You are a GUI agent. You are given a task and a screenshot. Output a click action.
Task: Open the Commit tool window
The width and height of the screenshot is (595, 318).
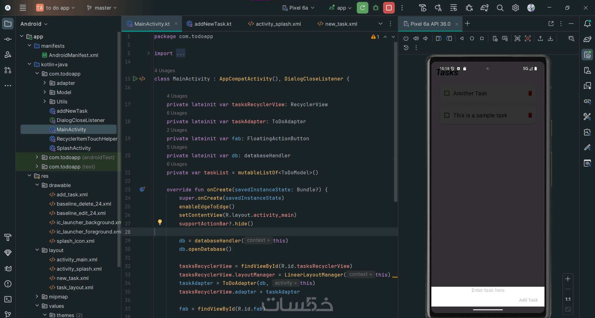(8, 39)
